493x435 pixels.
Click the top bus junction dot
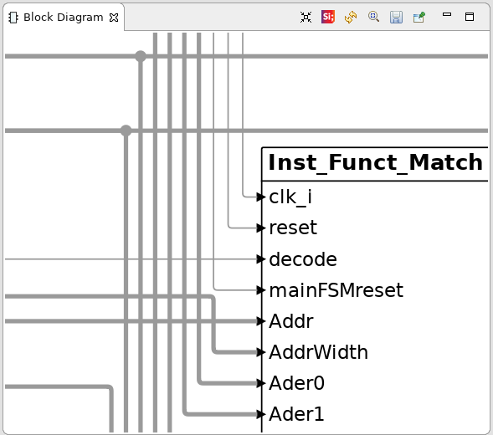pos(141,56)
